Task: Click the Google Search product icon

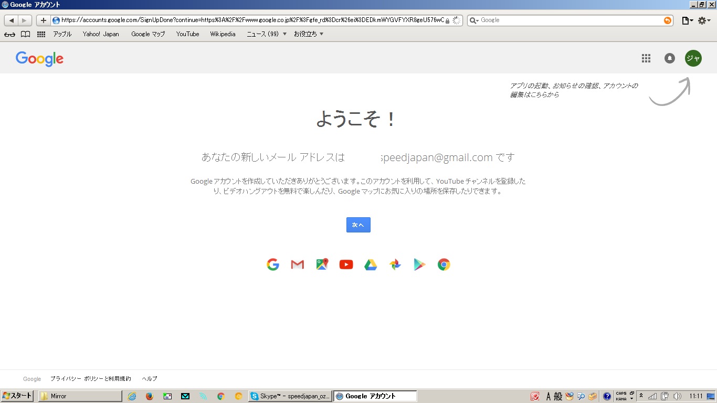Action: (273, 264)
